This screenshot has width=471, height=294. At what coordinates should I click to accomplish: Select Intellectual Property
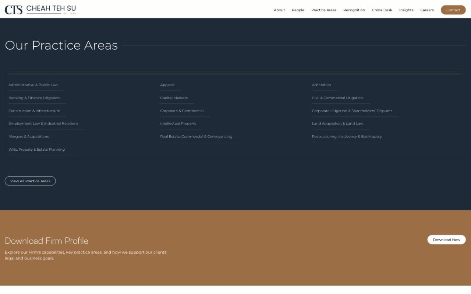(x=178, y=123)
